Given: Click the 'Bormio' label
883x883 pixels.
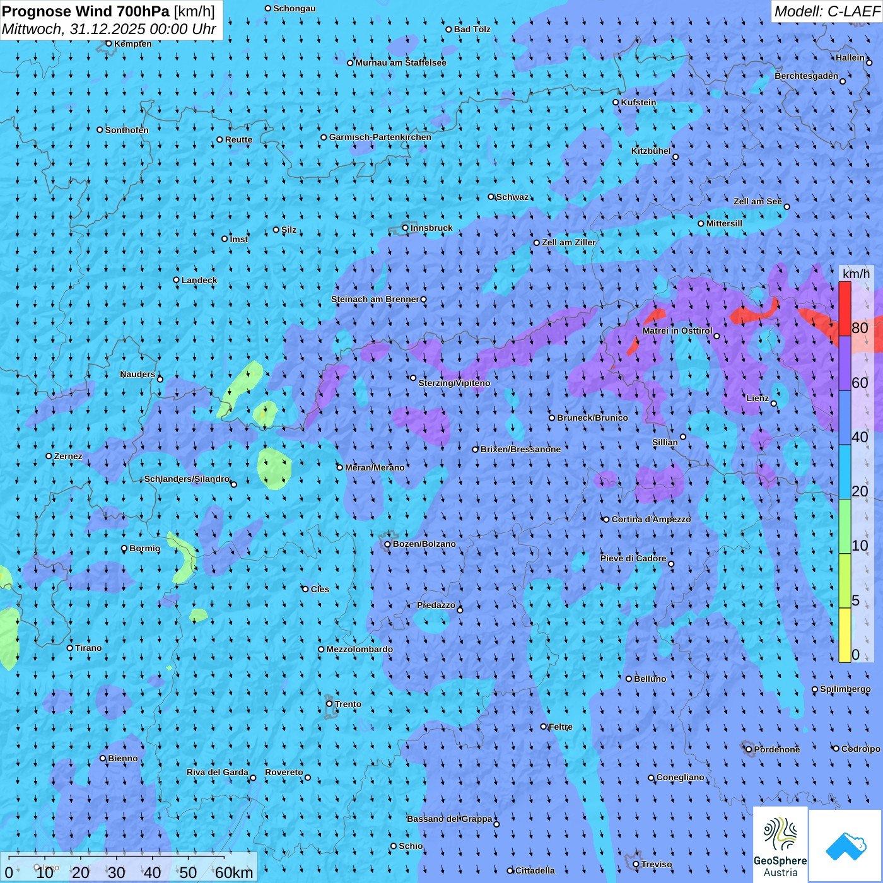Looking at the screenshot, I should (x=145, y=548).
